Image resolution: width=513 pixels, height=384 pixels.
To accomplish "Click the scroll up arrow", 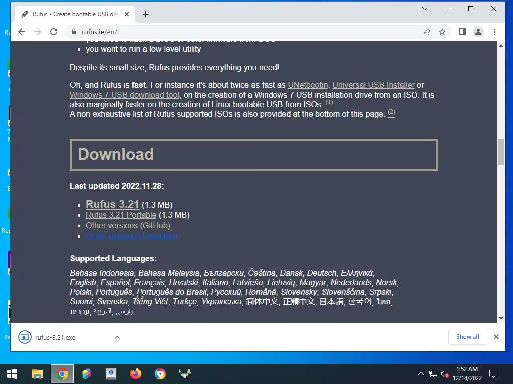I will (501, 46).
